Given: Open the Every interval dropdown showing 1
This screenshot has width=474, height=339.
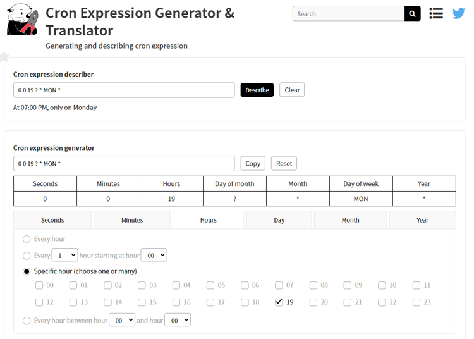Looking at the screenshot, I should [x=64, y=256].
